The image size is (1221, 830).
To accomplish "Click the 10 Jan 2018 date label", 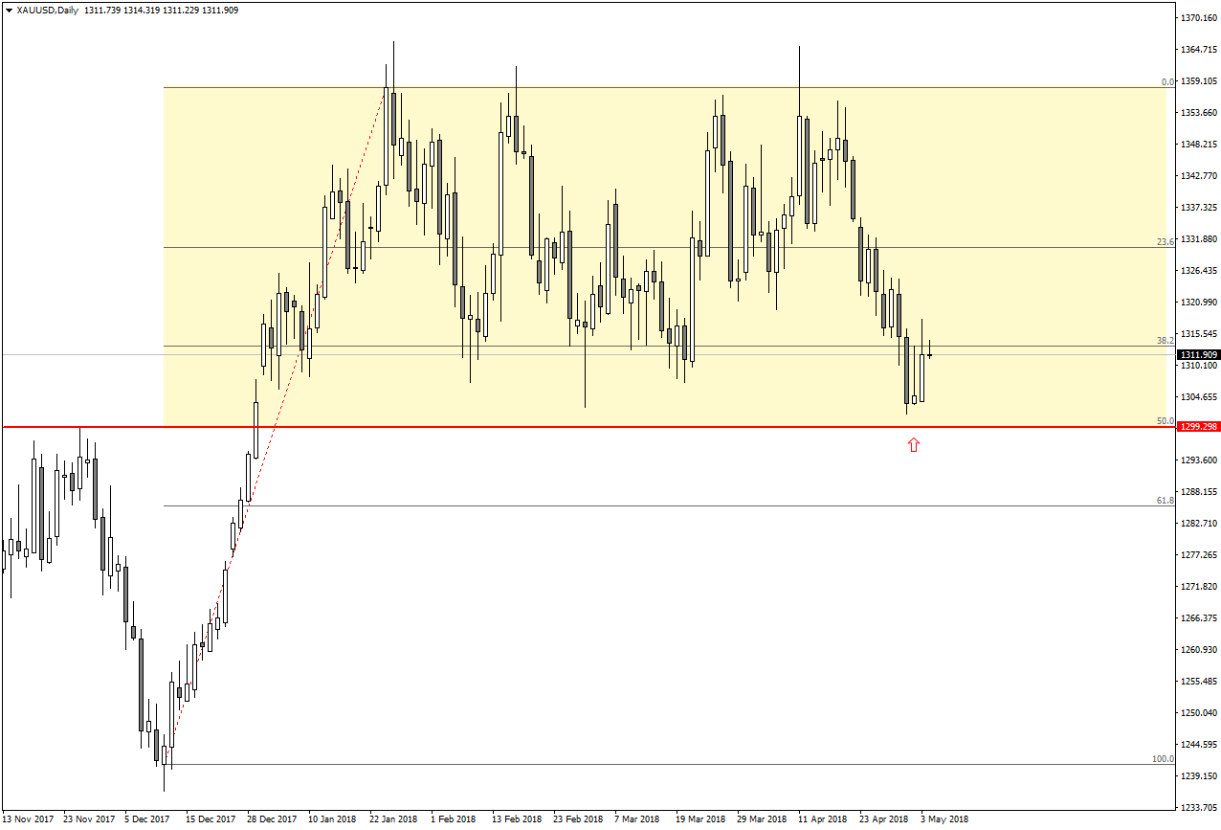I will (x=333, y=819).
